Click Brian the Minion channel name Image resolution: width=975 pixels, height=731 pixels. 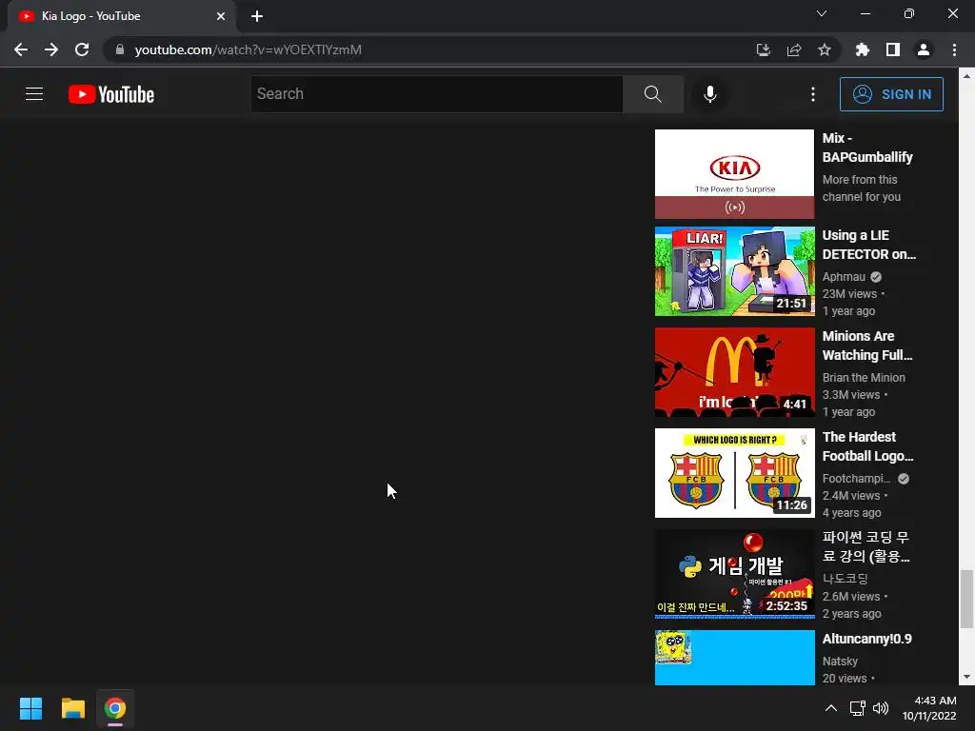(864, 377)
